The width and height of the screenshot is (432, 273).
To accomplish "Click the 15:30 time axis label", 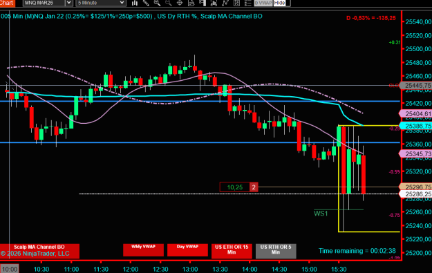I will (x=339, y=269).
